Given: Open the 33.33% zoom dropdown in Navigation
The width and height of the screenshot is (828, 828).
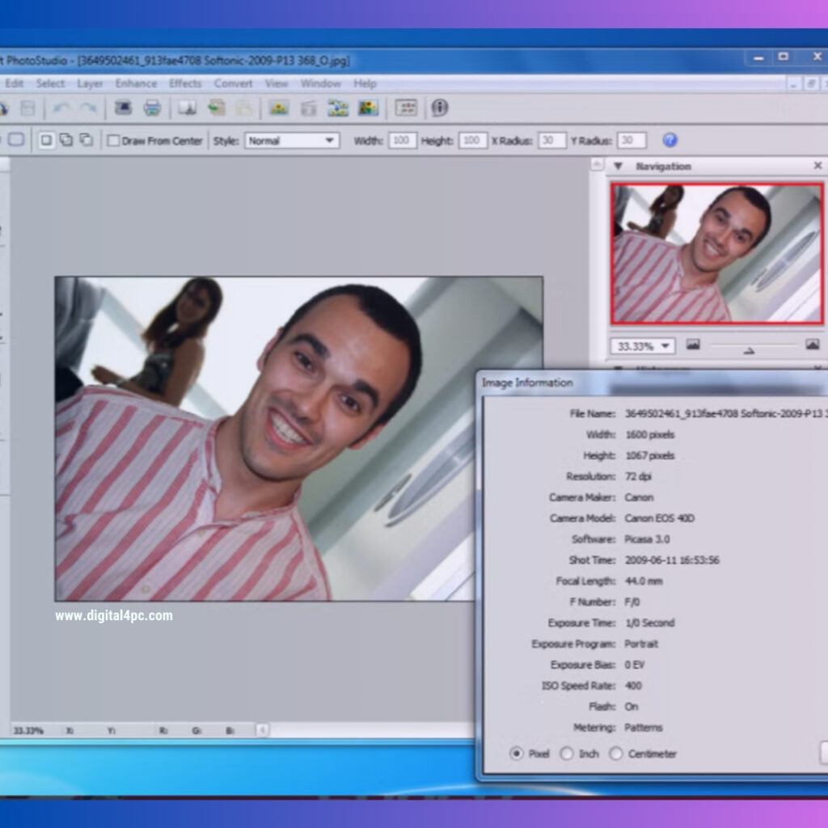Looking at the screenshot, I should pyautogui.click(x=642, y=346).
